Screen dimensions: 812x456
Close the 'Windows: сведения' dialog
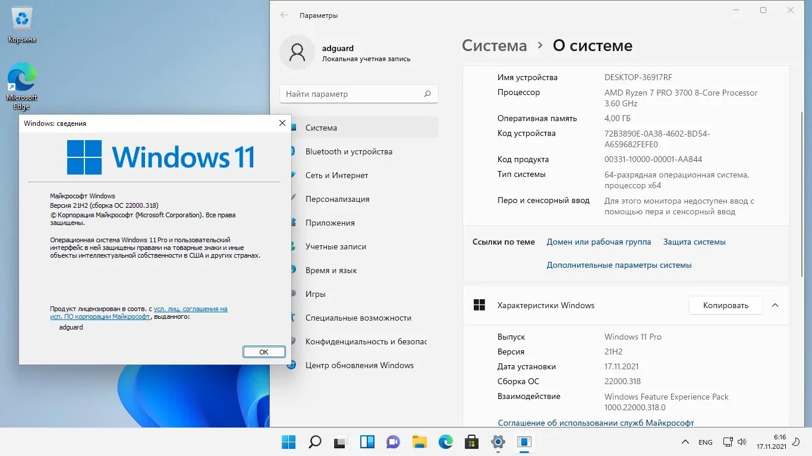pos(282,123)
